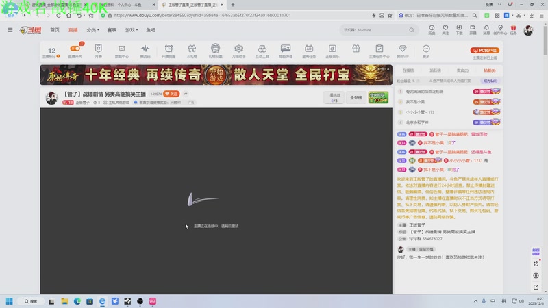Screen dimensions: 548x308
Task: Open the 关注 heart icon in site header
Action: [445, 29]
